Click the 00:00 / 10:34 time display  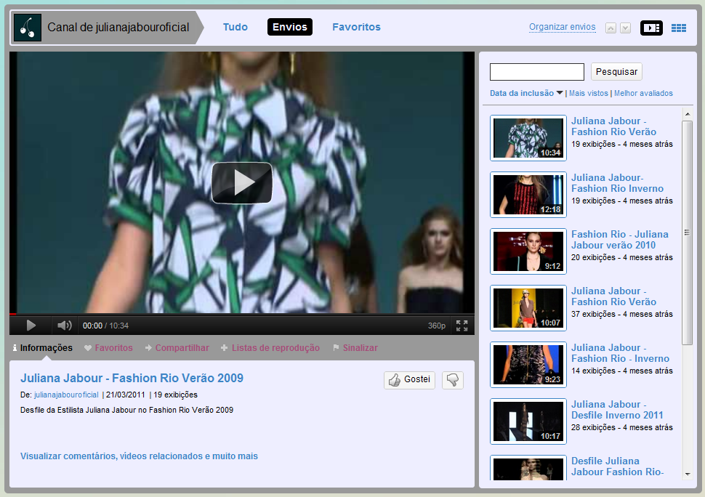pos(105,326)
